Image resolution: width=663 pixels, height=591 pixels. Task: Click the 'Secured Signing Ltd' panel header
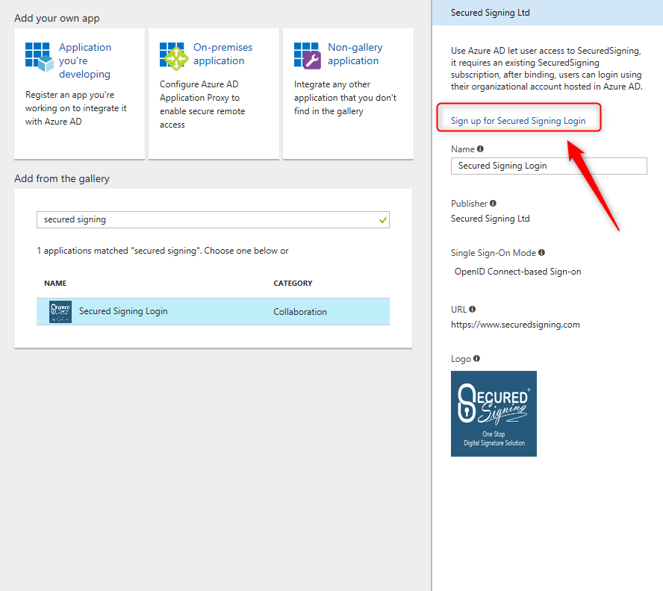point(547,13)
